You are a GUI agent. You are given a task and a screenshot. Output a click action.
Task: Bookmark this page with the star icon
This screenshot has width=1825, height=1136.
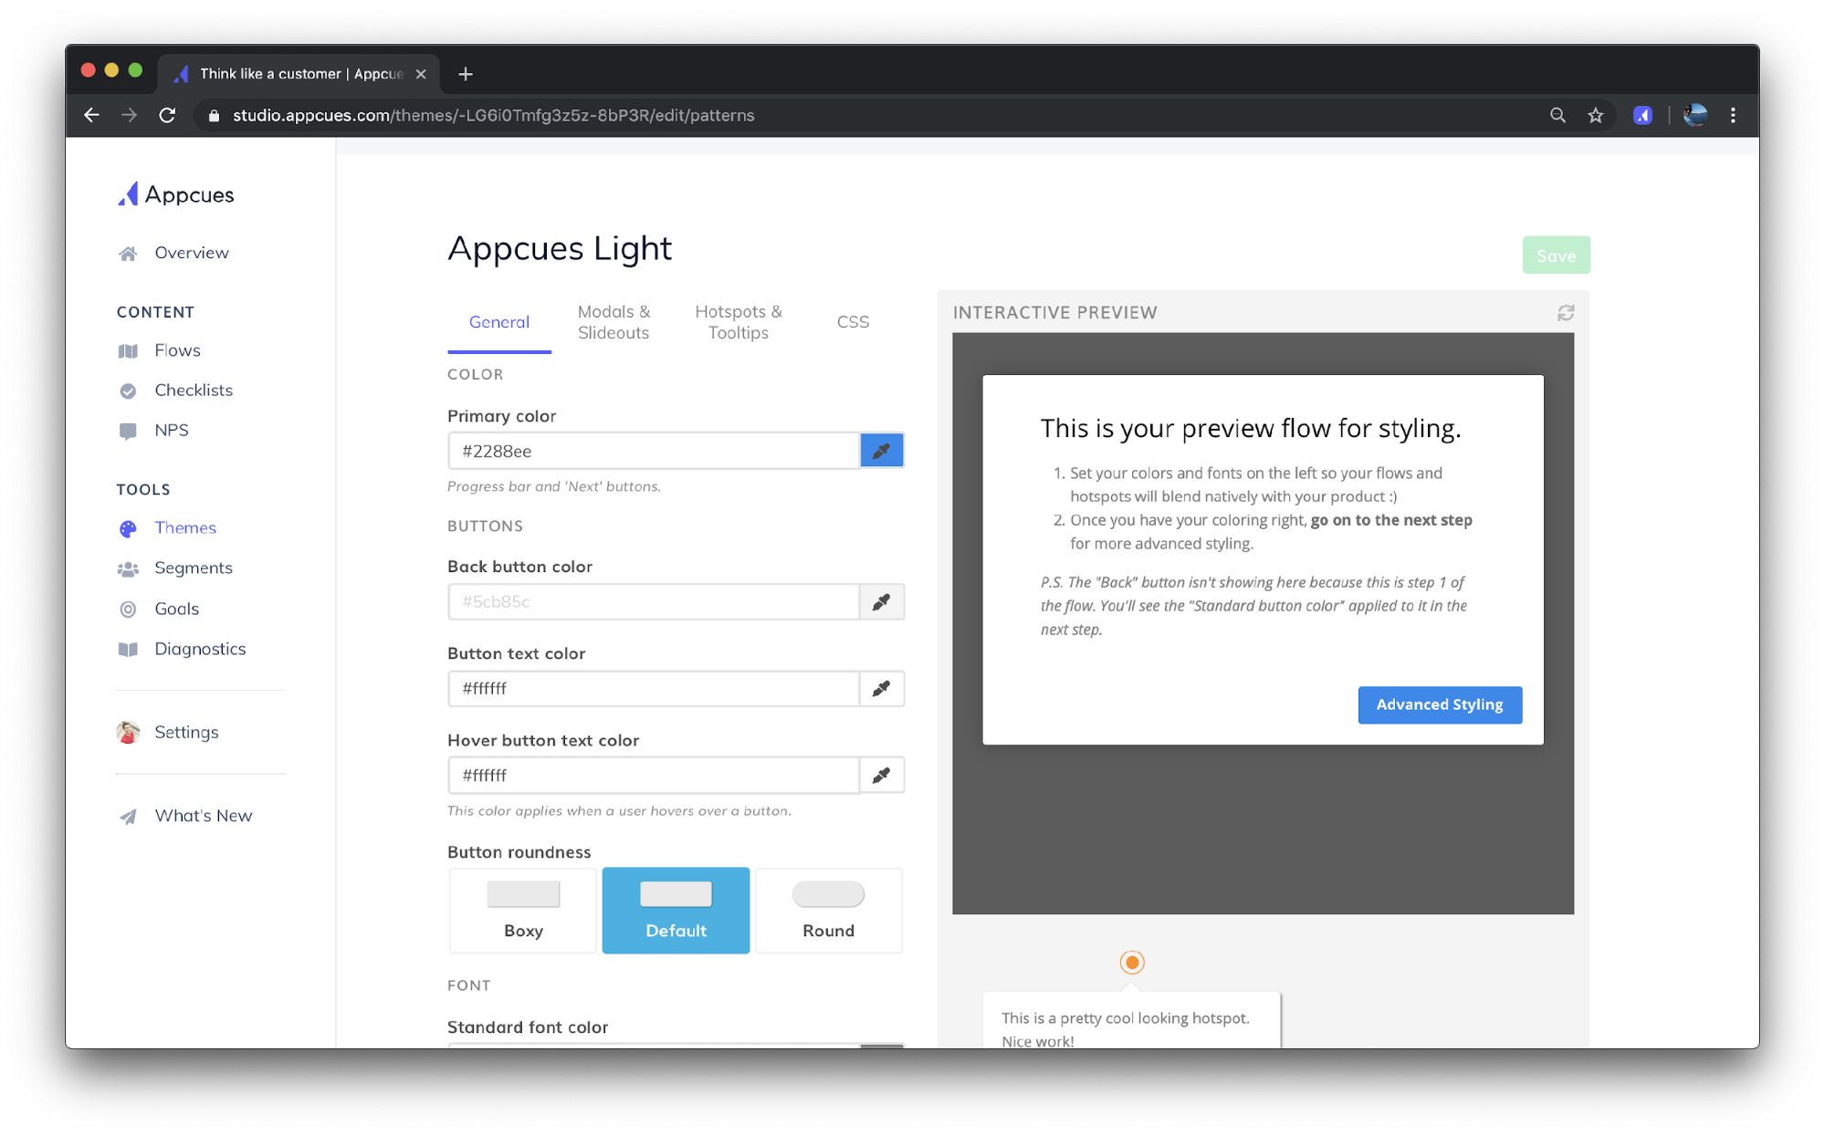[1595, 115]
